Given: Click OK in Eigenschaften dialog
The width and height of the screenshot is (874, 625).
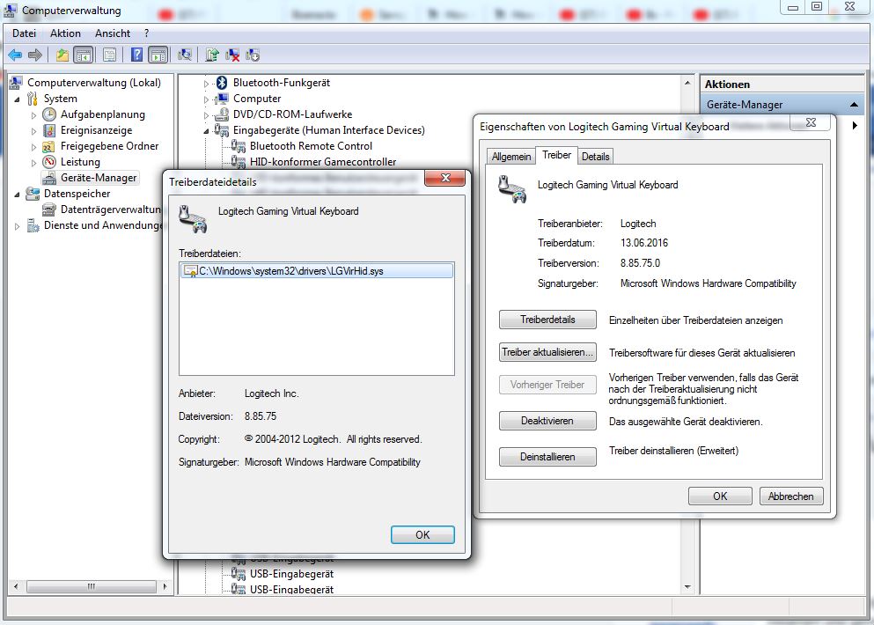Looking at the screenshot, I should 720,496.
